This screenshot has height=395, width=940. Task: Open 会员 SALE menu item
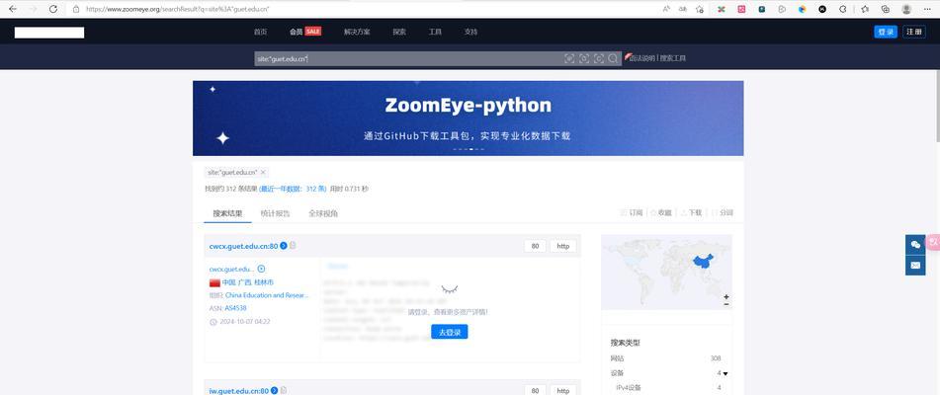[x=305, y=32]
